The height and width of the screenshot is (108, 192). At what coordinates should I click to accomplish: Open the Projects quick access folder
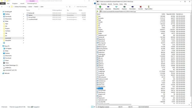pos(7,28)
